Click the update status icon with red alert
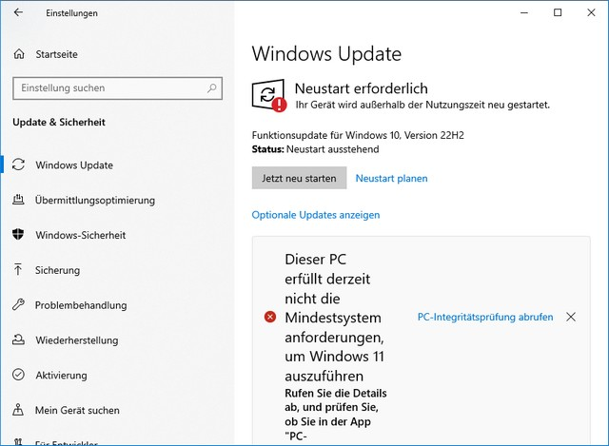Viewport: 609px width, 446px height. click(269, 95)
